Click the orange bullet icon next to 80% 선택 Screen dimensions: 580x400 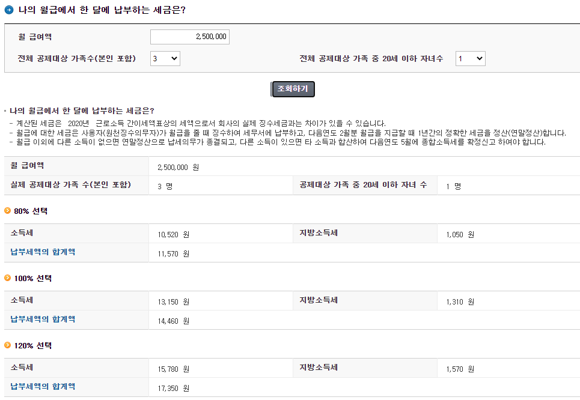pyautogui.click(x=7, y=211)
